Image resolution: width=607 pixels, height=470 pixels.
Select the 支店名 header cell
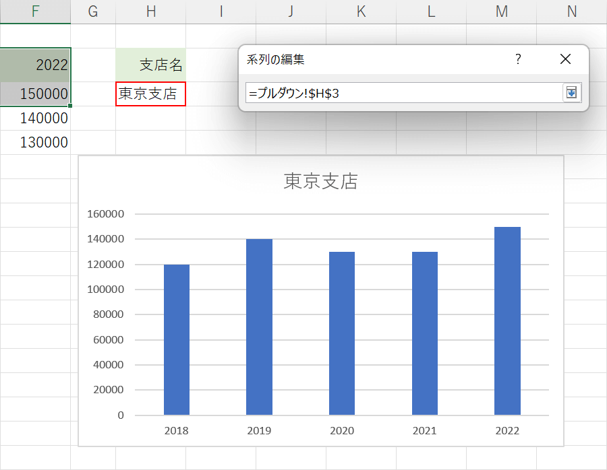tap(150, 65)
